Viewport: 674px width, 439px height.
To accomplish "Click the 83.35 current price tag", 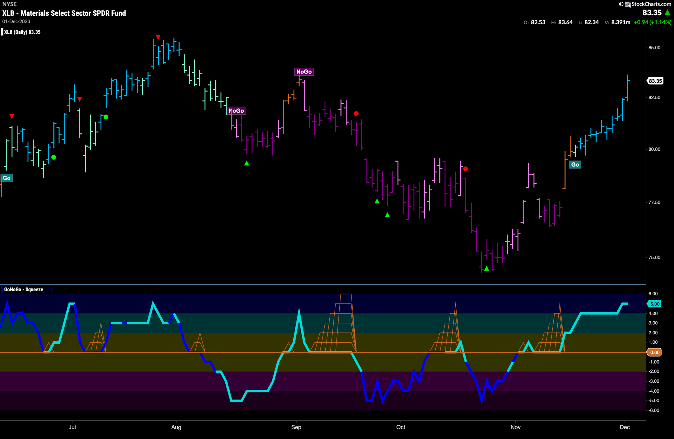I will pyautogui.click(x=655, y=81).
